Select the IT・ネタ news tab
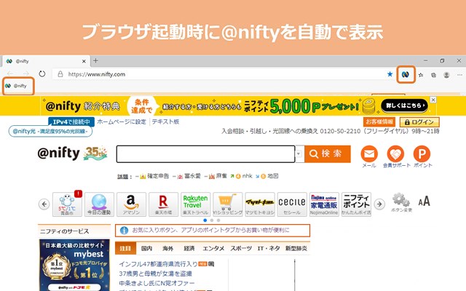Screen dimensions: 466x291 pyautogui.click(x=269, y=248)
